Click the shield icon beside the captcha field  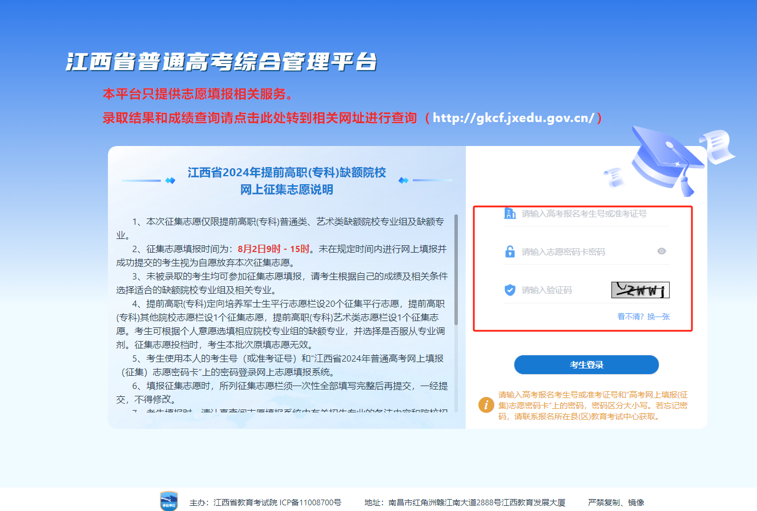[510, 290]
